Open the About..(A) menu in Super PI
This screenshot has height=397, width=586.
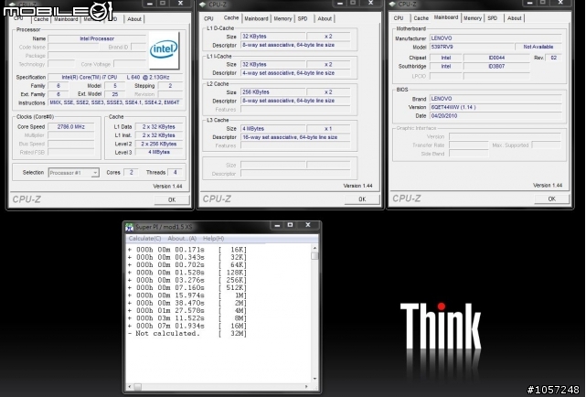[182, 239]
